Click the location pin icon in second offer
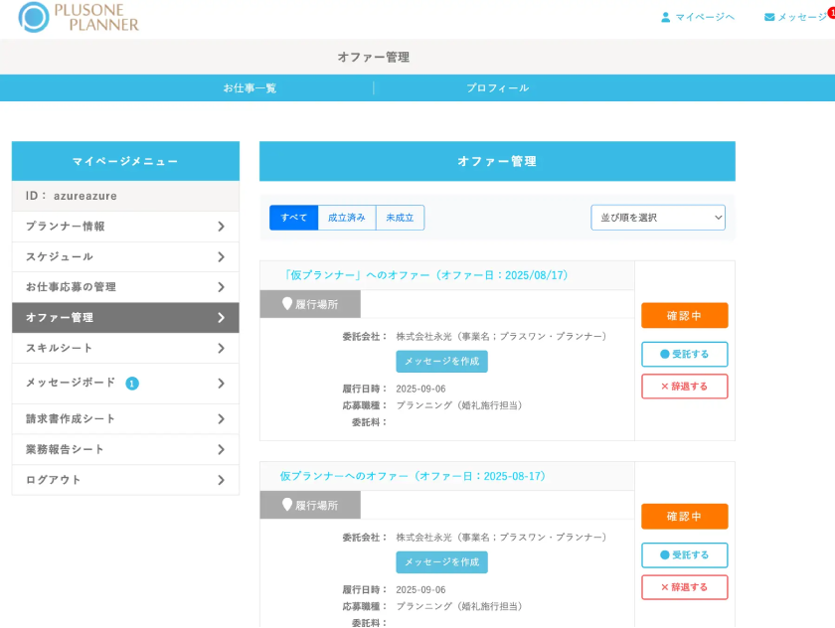 tap(287, 505)
